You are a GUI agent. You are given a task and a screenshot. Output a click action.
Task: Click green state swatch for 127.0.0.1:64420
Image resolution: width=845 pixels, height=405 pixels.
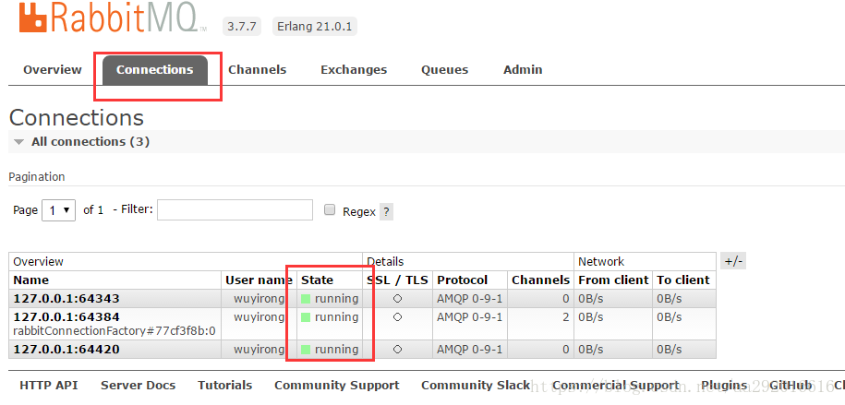306,350
